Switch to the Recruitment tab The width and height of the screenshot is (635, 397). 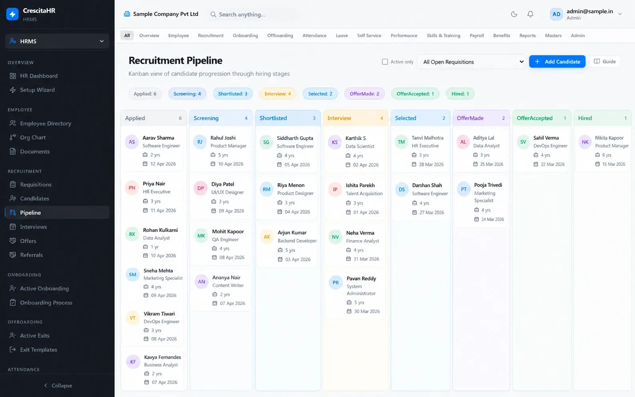[x=211, y=36]
